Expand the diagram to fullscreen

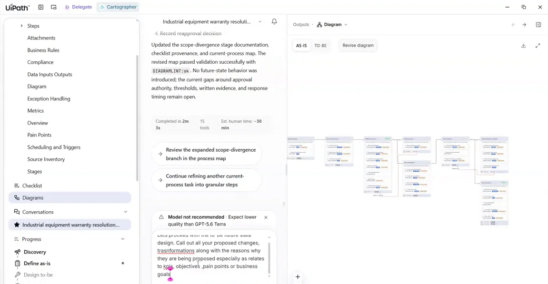(538, 46)
